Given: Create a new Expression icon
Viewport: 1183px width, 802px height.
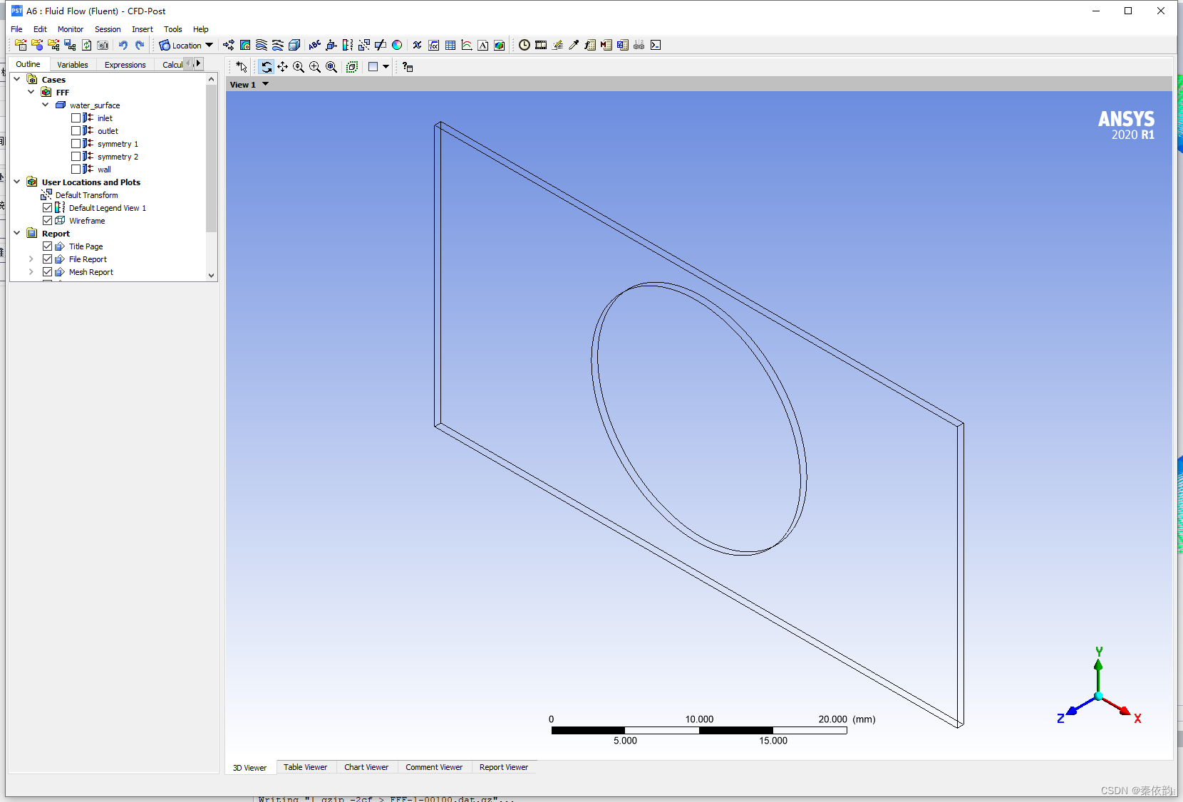Looking at the screenshot, I should click(x=433, y=45).
